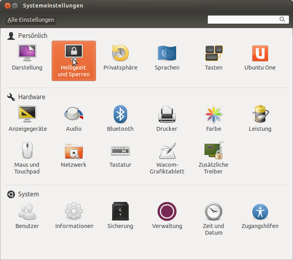This screenshot has width=293, height=260.
Task: Open the Benutzer accounts panel
Action: click(x=27, y=216)
